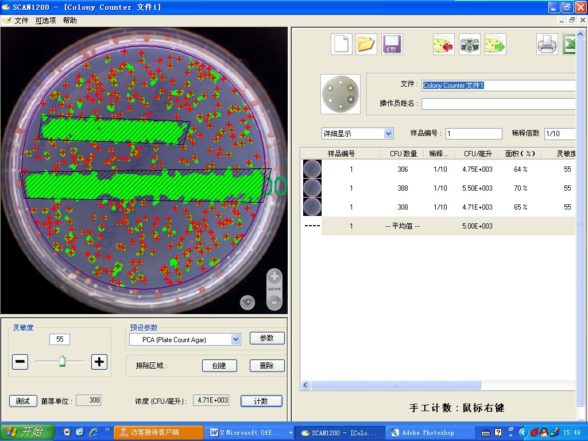Decrease sensitivity with the minus button
Viewport: 588px width, 441px height.
tap(20, 362)
